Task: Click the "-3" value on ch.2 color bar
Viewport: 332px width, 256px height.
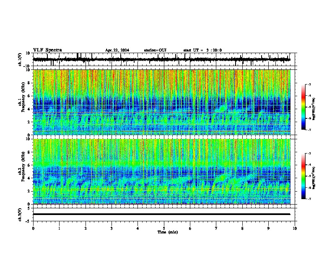Action: [x=309, y=154]
